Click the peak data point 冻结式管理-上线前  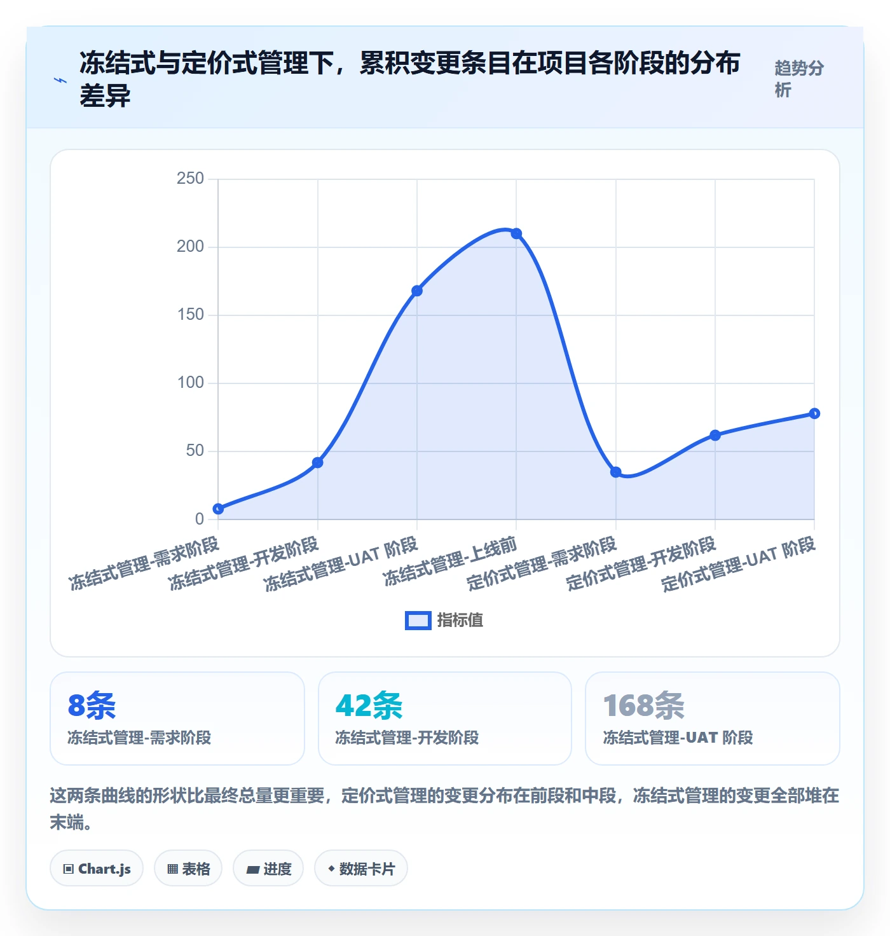pos(516,233)
